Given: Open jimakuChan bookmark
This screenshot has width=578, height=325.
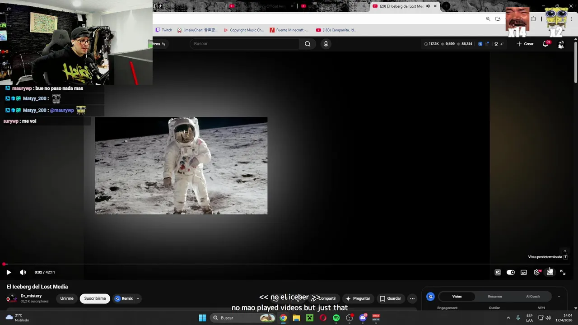Looking at the screenshot, I should [x=197, y=30].
